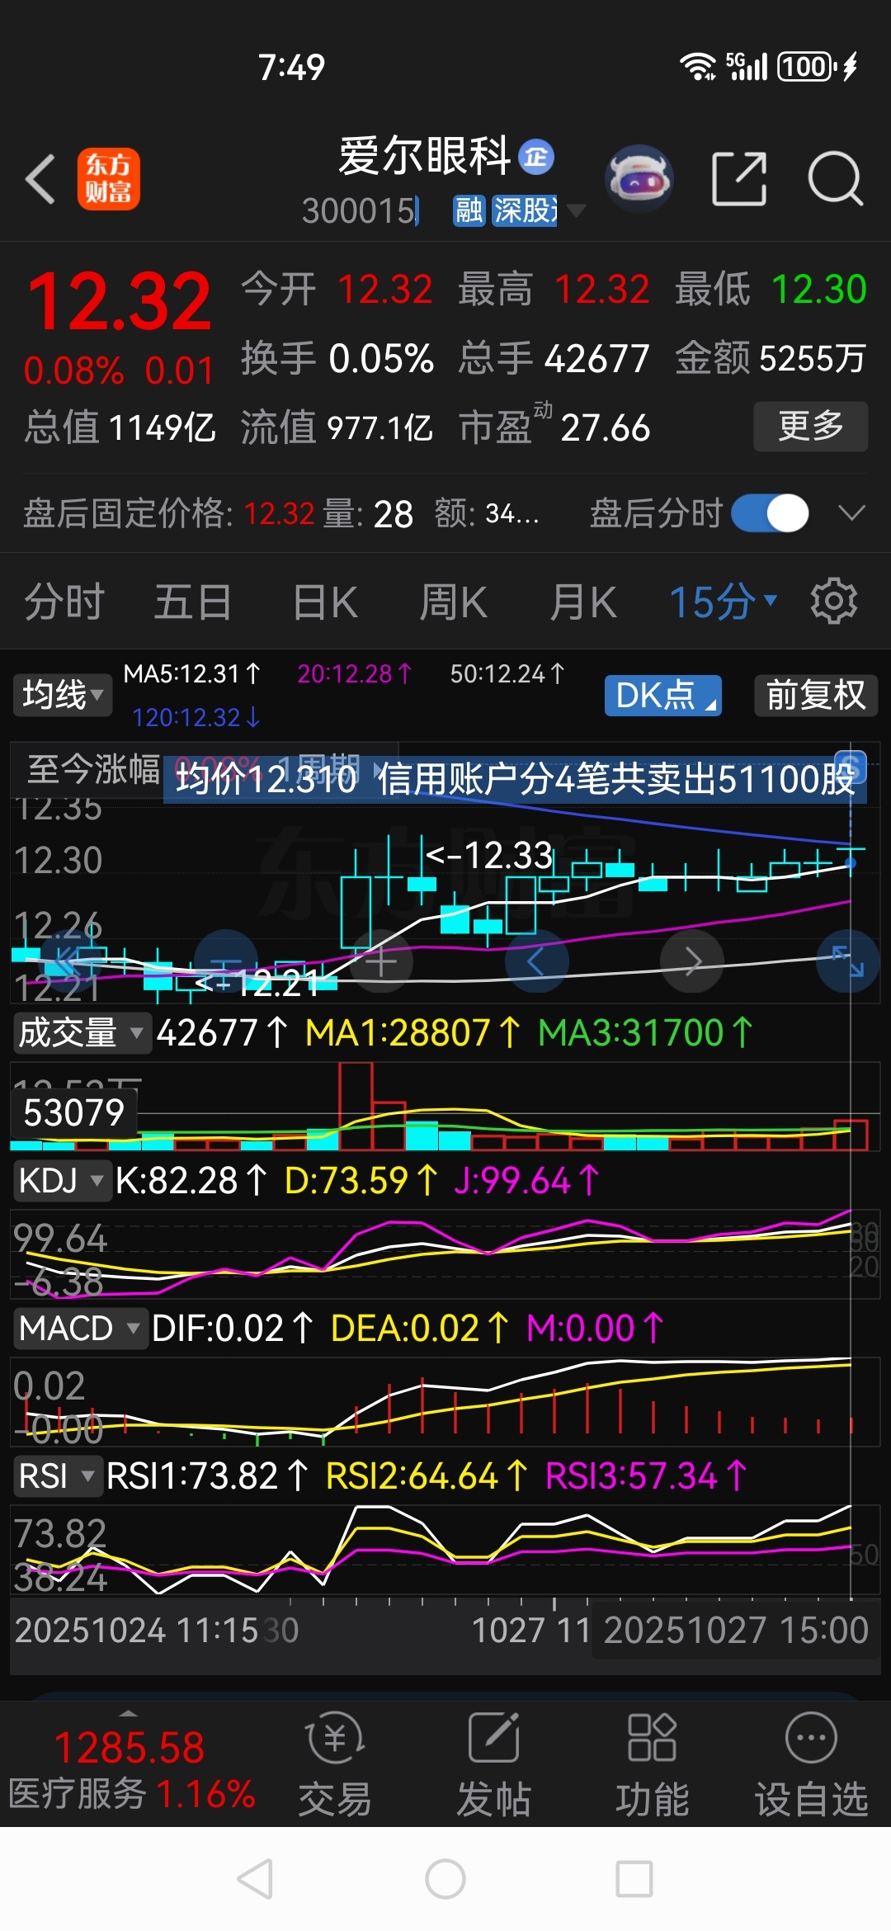Tap the RSI1:73.82 value

[208, 1475]
